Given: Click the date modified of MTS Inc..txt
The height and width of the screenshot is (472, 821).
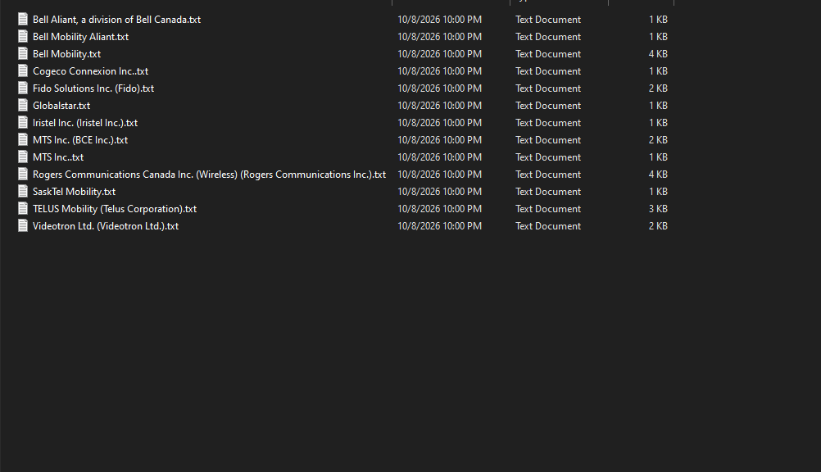Looking at the screenshot, I should coord(439,157).
